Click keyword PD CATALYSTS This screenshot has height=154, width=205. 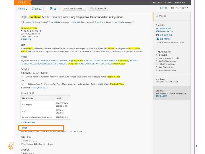click(x=119, y=64)
